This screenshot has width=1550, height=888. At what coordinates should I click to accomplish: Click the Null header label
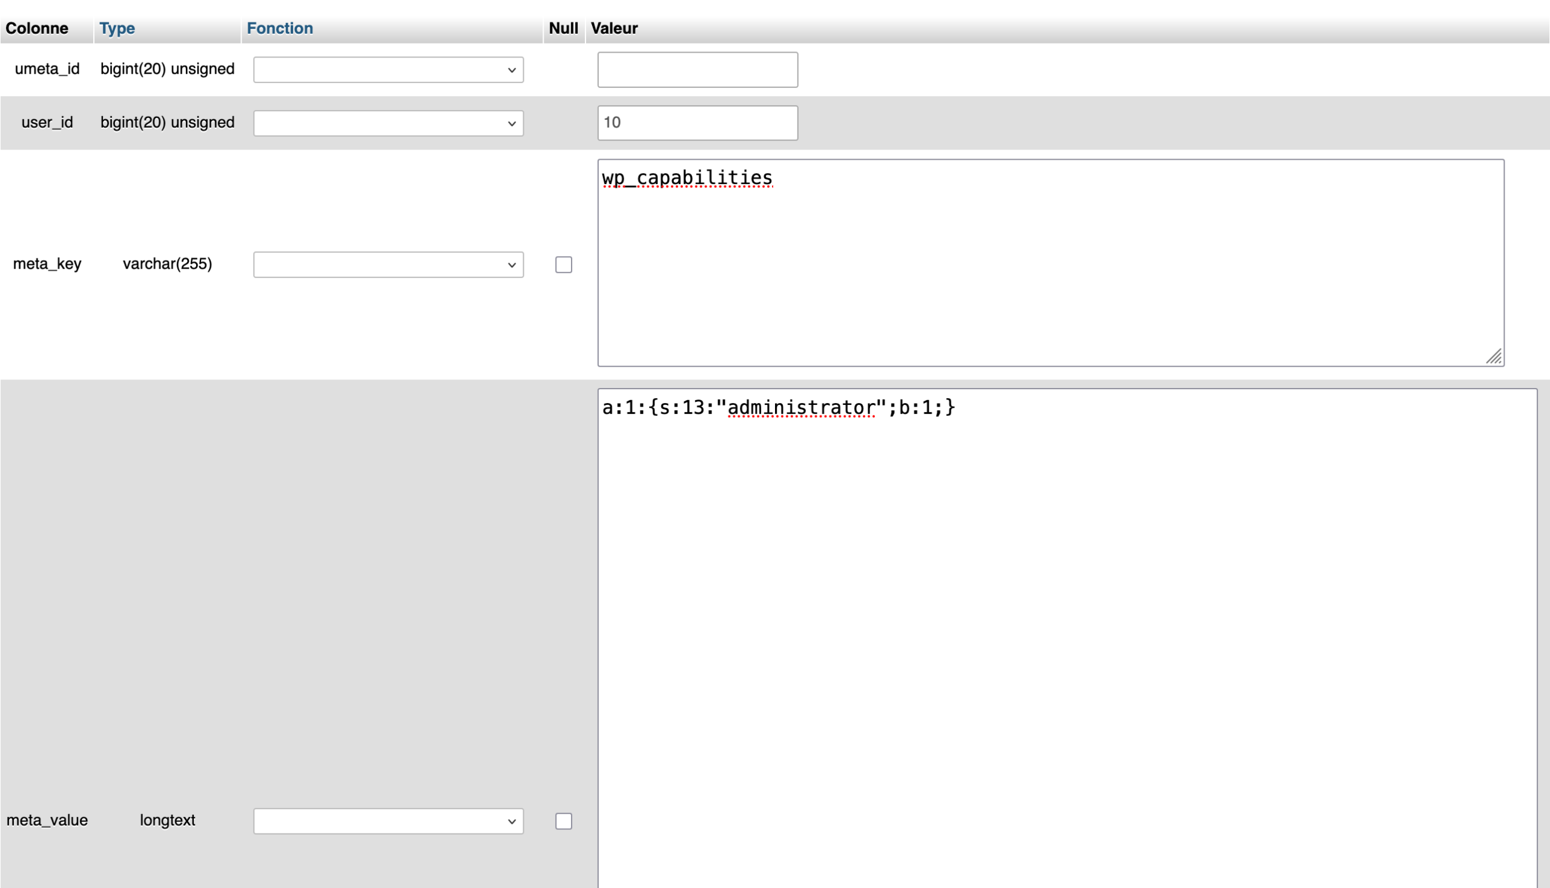click(x=563, y=28)
